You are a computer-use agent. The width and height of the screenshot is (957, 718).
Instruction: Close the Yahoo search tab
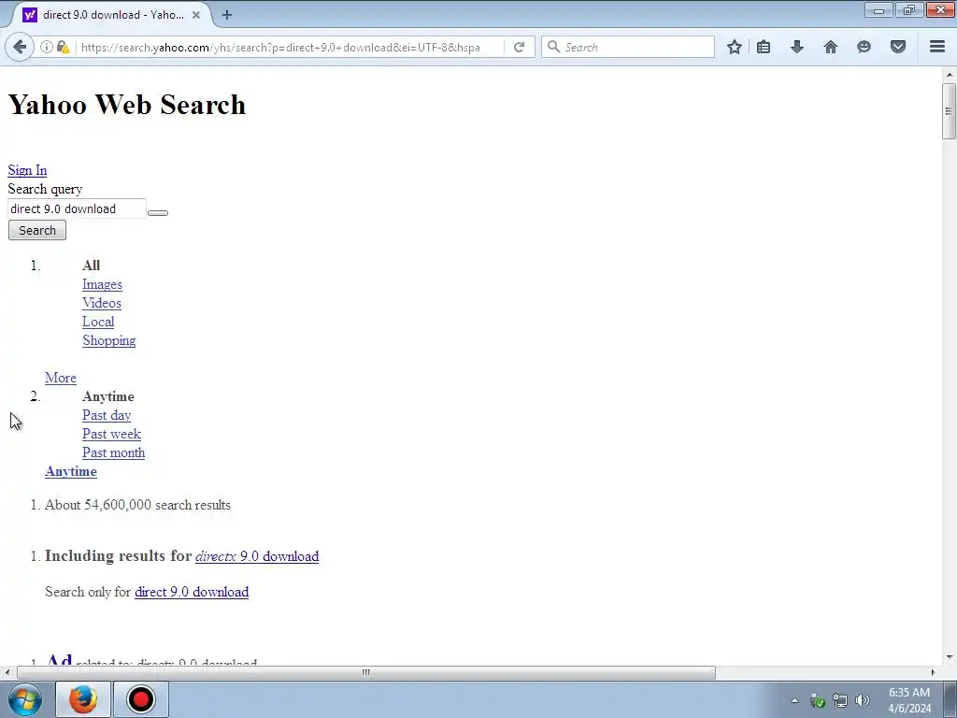coord(196,15)
